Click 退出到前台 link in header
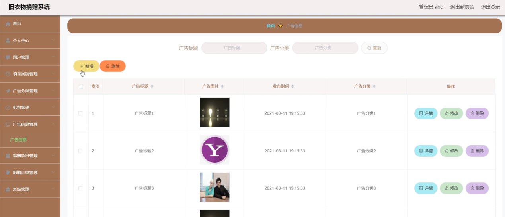 coord(462,7)
